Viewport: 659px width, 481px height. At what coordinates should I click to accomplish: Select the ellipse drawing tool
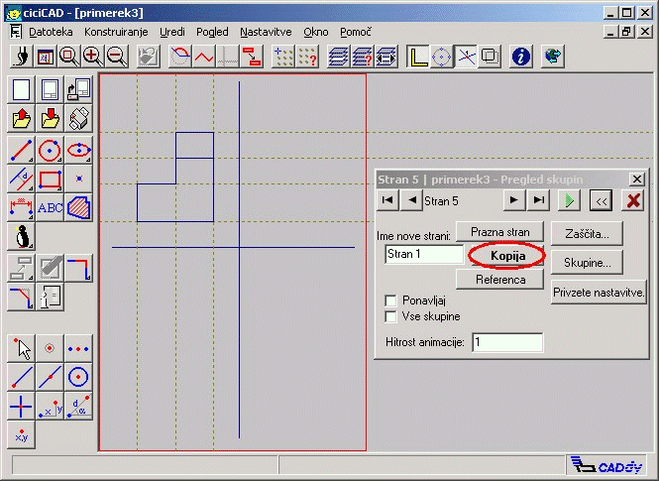point(78,150)
